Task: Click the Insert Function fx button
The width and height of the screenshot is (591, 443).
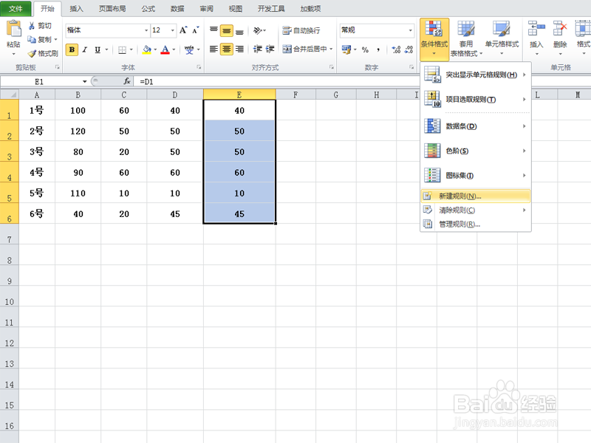Action: [x=127, y=81]
